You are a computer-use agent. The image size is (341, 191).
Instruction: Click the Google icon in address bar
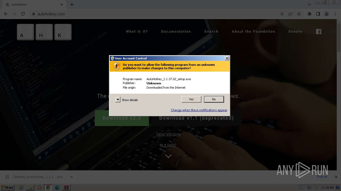point(282,14)
